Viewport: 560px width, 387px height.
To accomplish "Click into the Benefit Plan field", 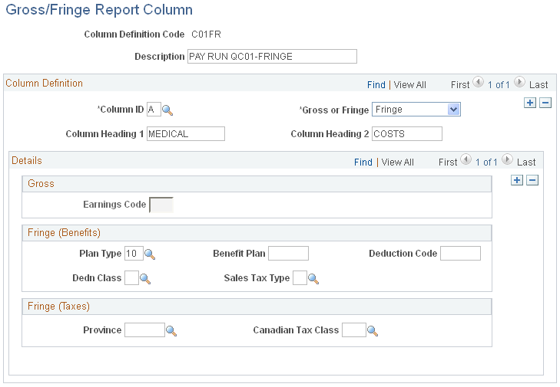I will 288,254.
